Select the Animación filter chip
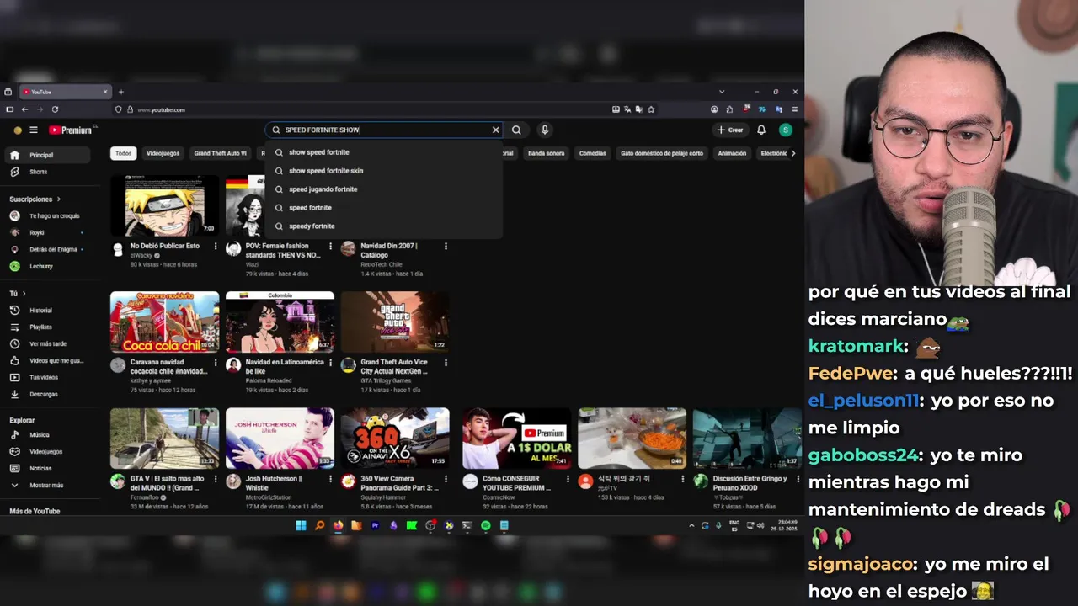 click(x=732, y=153)
